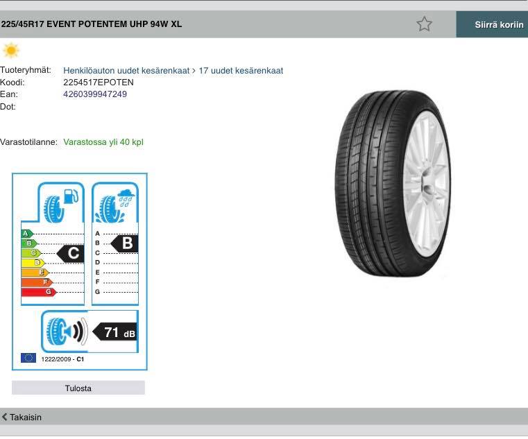This screenshot has height=439, width=528.
Task: Click the Tulosta print button
Action: click(x=78, y=388)
